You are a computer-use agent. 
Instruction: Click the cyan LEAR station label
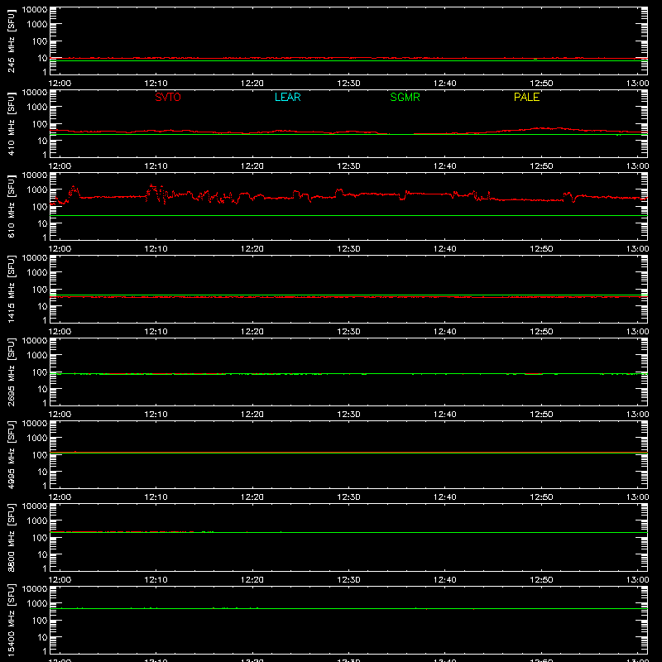point(287,97)
